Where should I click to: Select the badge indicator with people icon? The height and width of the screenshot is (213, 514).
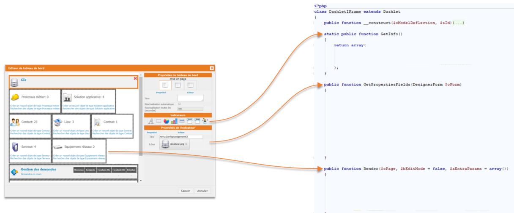point(205,121)
